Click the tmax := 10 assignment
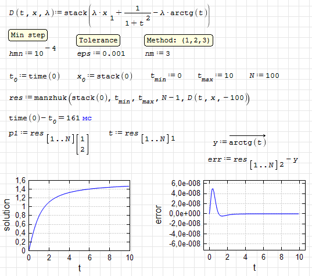Image resolution: width=312 pixels, height=276 pixels. [x=216, y=77]
